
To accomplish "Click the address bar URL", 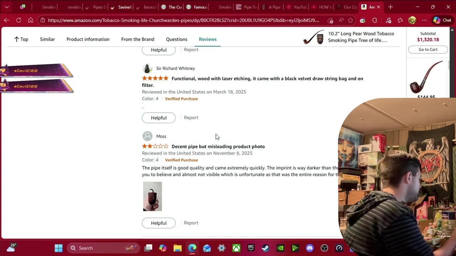I will click(183, 20).
